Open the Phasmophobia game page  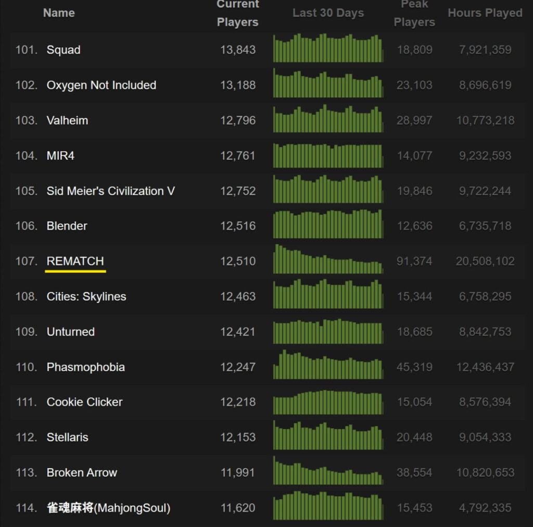point(86,367)
